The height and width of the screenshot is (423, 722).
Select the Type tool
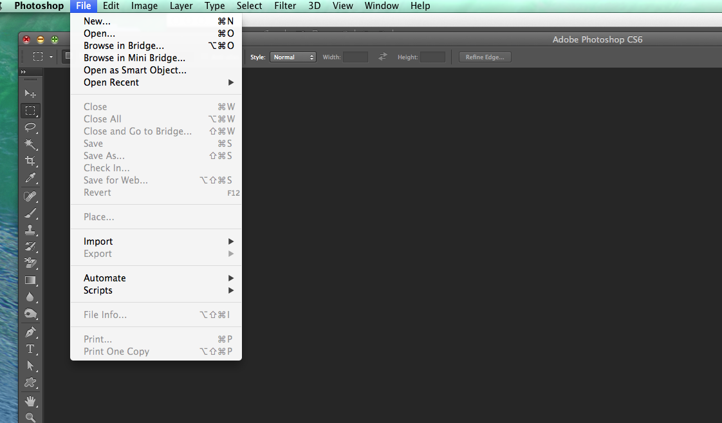tap(30, 349)
